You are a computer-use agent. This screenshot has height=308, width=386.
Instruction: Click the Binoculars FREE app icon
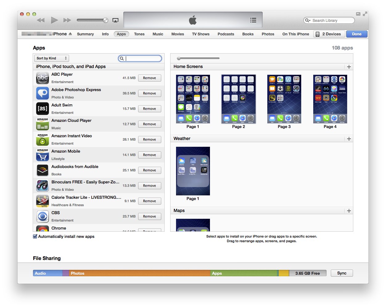click(43, 186)
